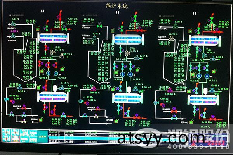Click boiler 3# red bottom outlet valve

click(213, 118)
